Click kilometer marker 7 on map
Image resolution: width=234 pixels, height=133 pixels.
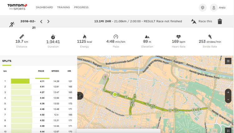134,97
